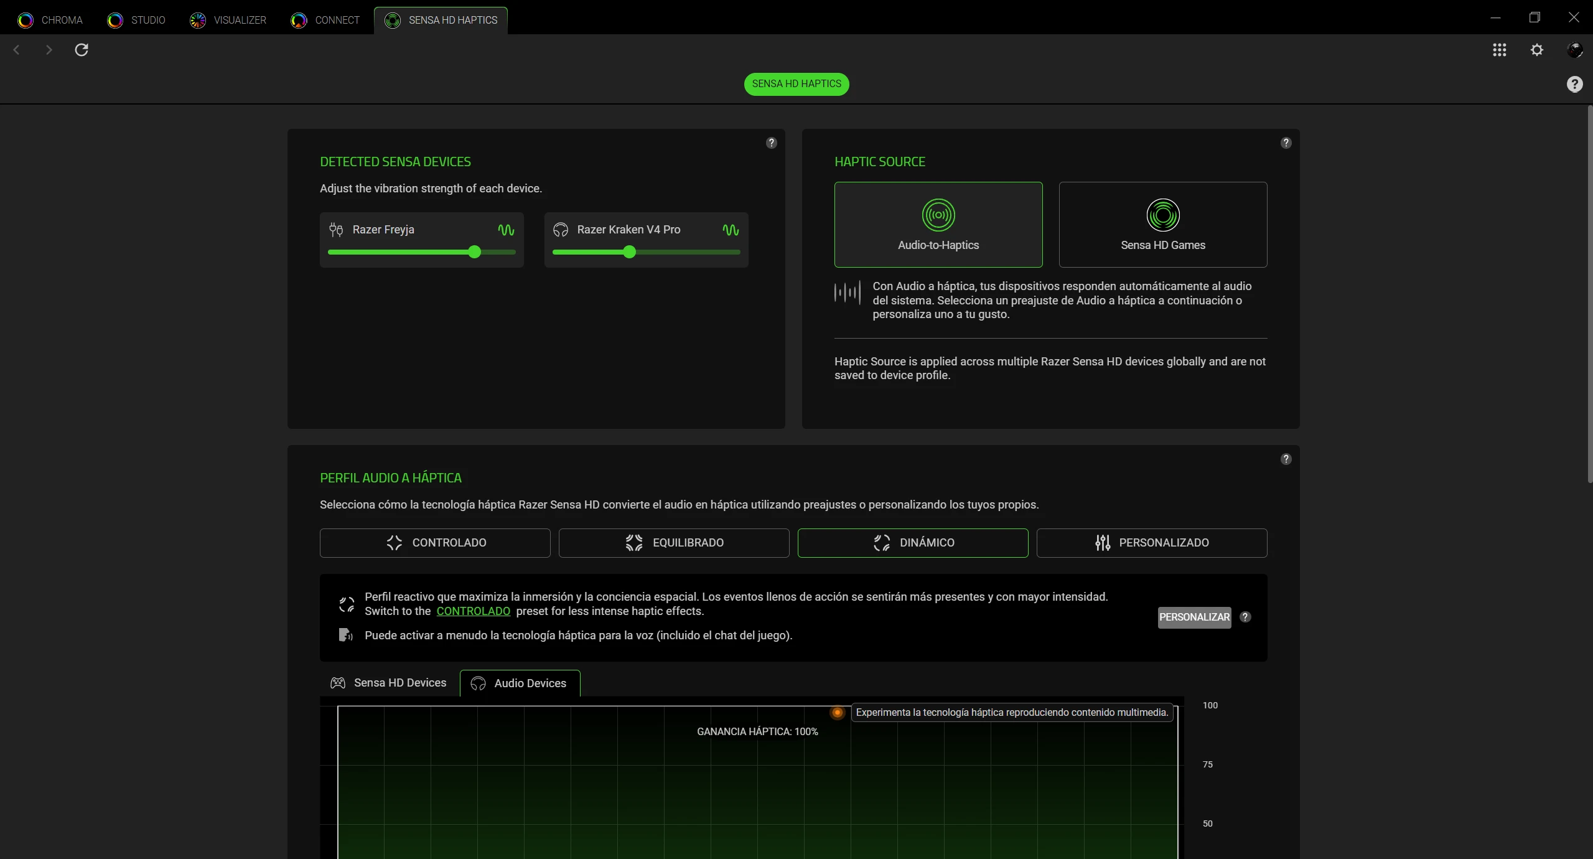Viewport: 1593px width, 859px height.
Task: Toggle Razer Kraken V4 Pro vibration waveform icon
Action: (731, 230)
